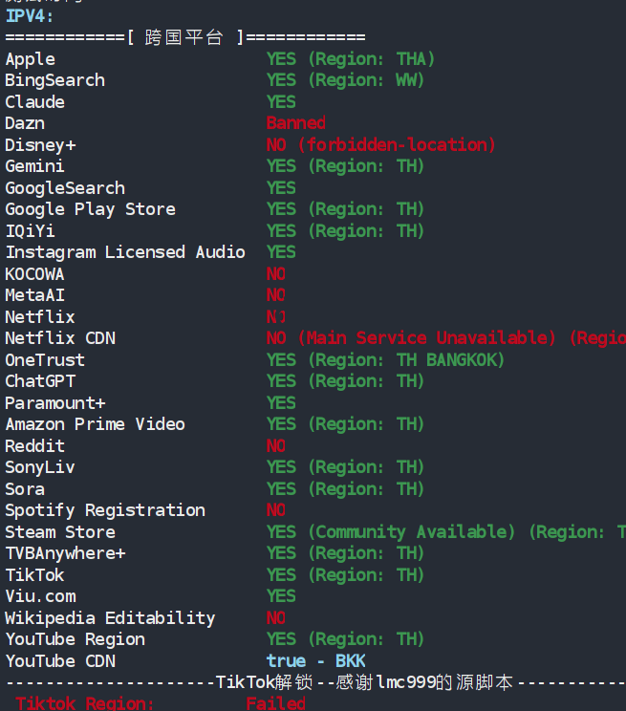
Task: Click the Disney+ forbidden-location result
Action: (380, 145)
